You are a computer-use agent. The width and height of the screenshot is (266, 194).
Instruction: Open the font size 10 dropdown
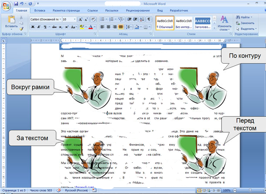[x=75, y=19]
